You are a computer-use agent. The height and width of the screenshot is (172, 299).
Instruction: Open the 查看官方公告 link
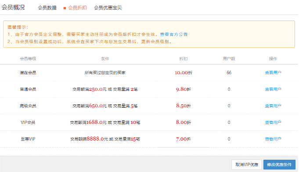pos(174,35)
